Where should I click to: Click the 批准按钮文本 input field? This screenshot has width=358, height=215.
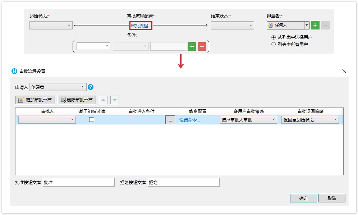coord(78,183)
